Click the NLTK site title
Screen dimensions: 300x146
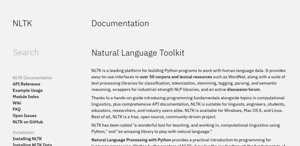pos(22,24)
